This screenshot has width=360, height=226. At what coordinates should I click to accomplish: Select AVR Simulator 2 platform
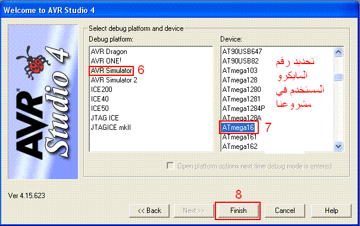pyautogui.click(x=114, y=80)
